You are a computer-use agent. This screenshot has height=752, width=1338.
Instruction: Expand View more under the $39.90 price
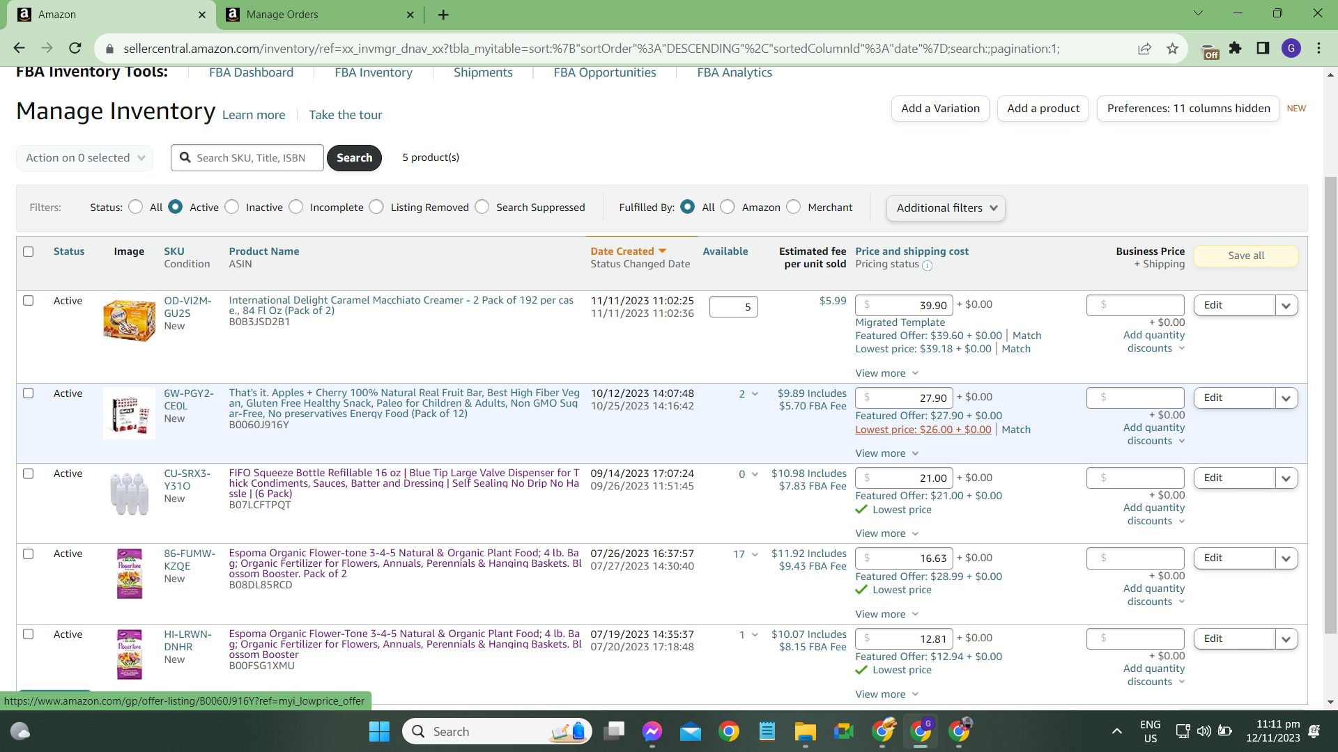(887, 373)
